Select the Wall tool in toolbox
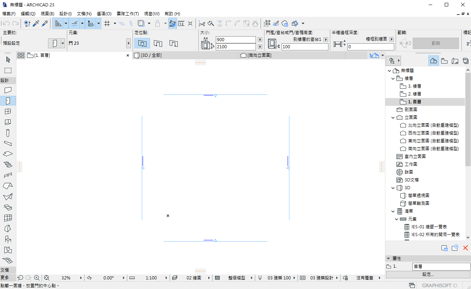 8,90
